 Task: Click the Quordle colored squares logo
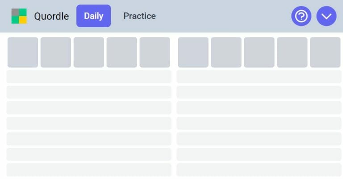(19, 16)
